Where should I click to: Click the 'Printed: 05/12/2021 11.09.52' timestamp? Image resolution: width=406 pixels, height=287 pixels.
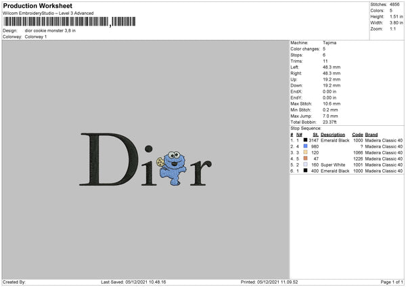pyautogui.click(x=269, y=282)
